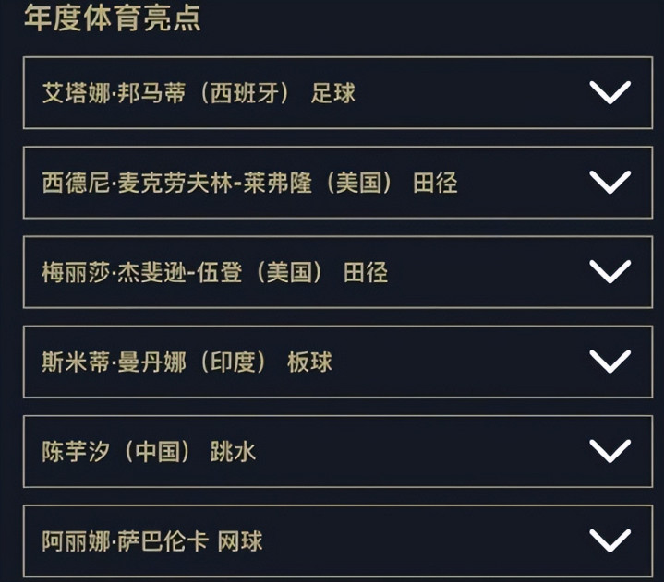664x582 pixels.
Task: Click 田径 in the 杰斐逊-伍登 row
Action: pyautogui.click(x=366, y=272)
